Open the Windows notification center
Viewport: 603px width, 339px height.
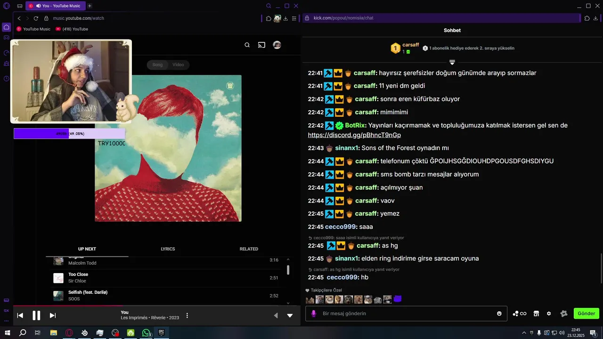[x=593, y=333]
